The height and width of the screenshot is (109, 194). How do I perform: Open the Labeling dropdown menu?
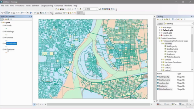point(59,13)
